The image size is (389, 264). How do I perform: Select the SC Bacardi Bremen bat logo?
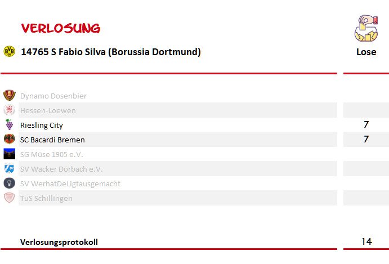click(10, 139)
